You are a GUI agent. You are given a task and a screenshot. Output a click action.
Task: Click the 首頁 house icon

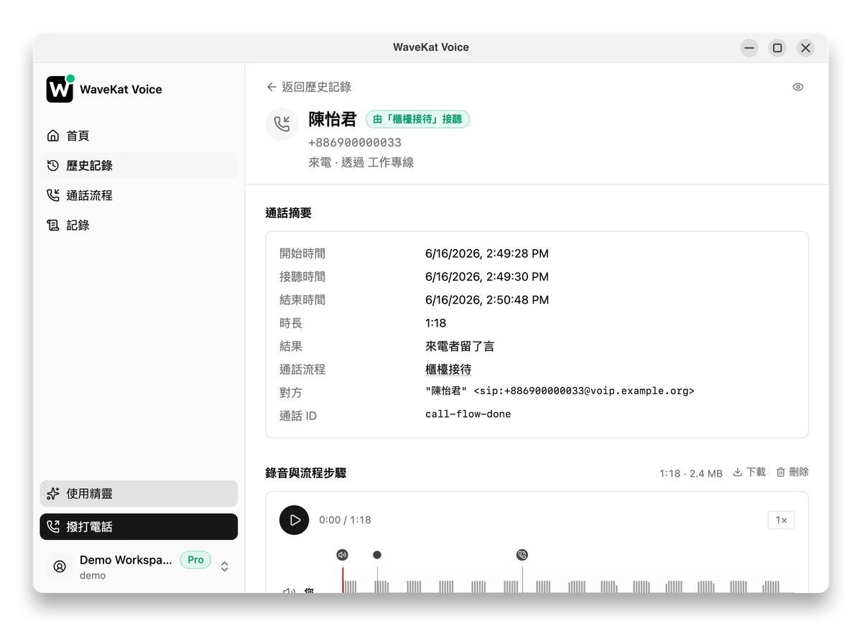[53, 136]
